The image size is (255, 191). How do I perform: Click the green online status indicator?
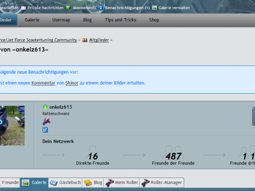[x=45, y=107]
